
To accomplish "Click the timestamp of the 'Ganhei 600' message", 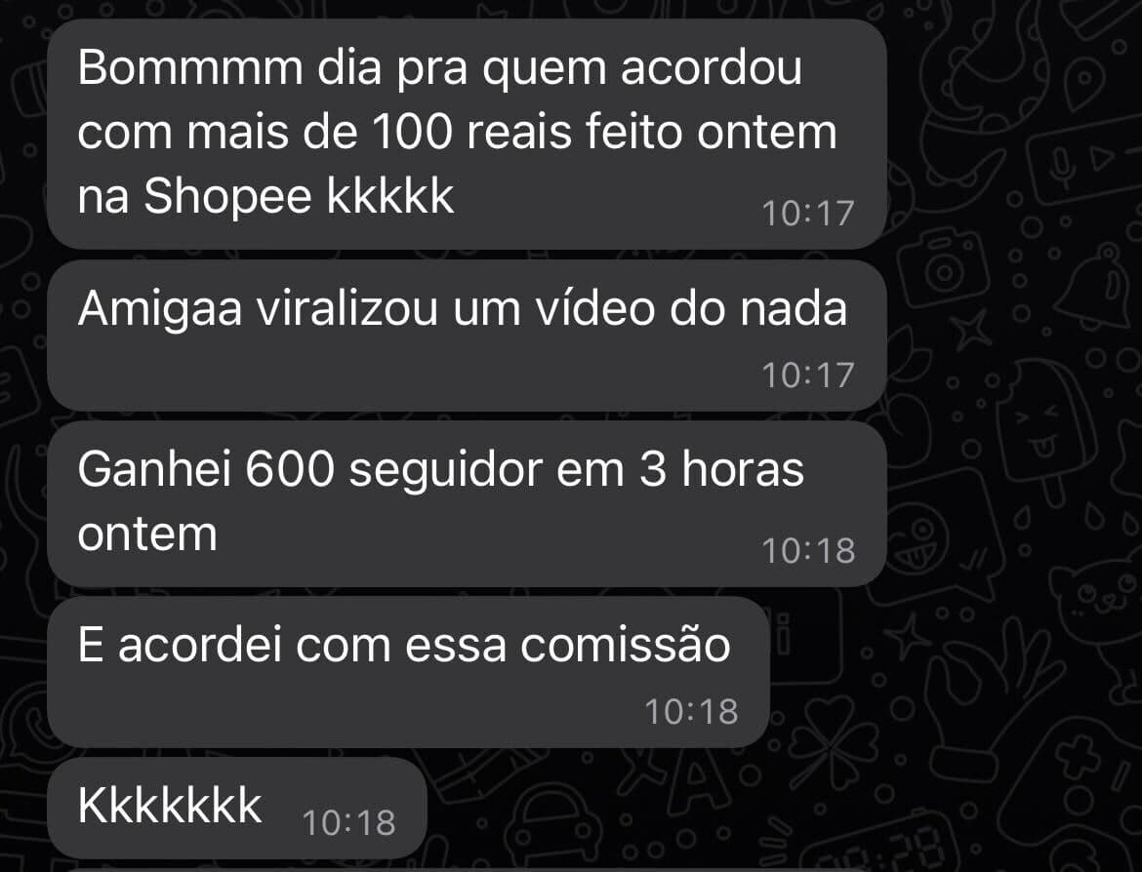I will tap(808, 551).
